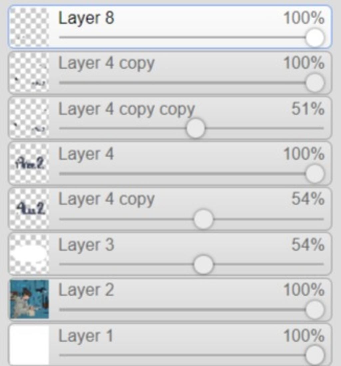Click the Layer 3 opacity slider knob
This screenshot has height=366, width=341.
click(203, 264)
